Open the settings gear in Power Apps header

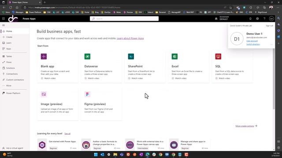pyautogui.click(x=257, y=18)
